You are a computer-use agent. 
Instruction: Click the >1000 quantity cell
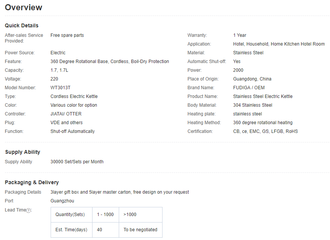(140, 215)
